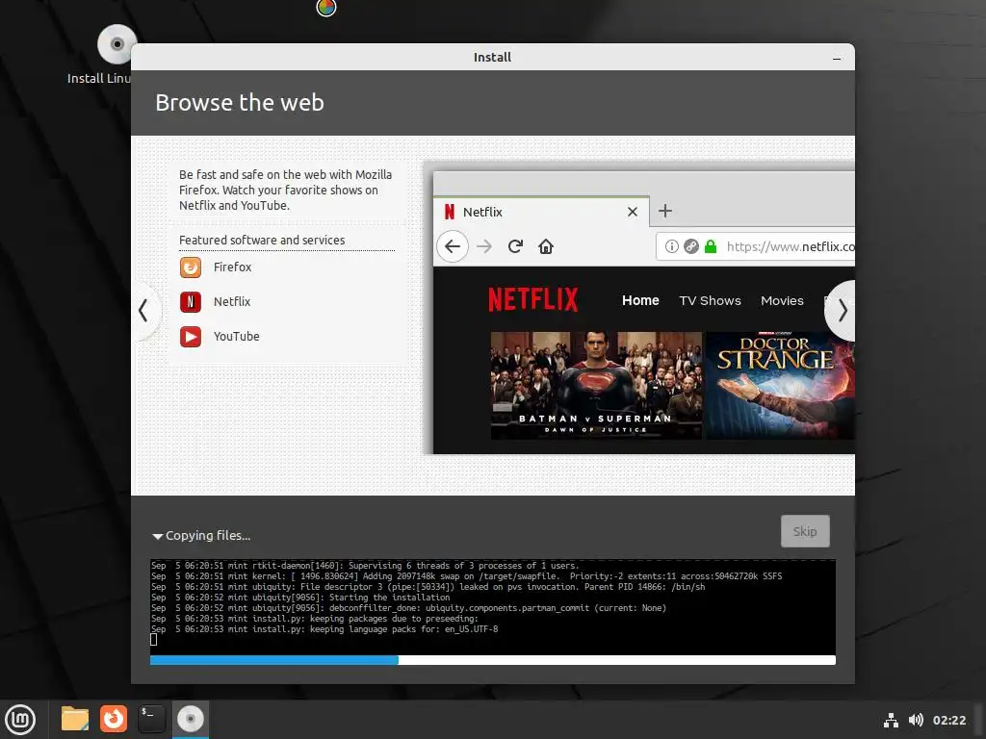Open the Install Linux Mint desktop icon
Screen dimensions: 986x739
point(117,44)
